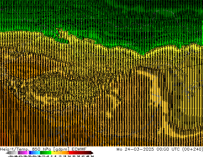Click the '(00+240)' forecast hour text
Viewport: 203px width, 157px height.
coord(193,149)
